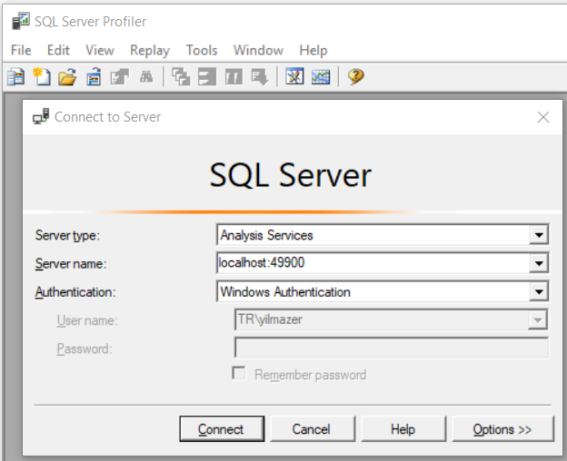Launch Performance Monitor icon
The height and width of the screenshot is (461, 567).
pyautogui.click(x=321, y=76)
